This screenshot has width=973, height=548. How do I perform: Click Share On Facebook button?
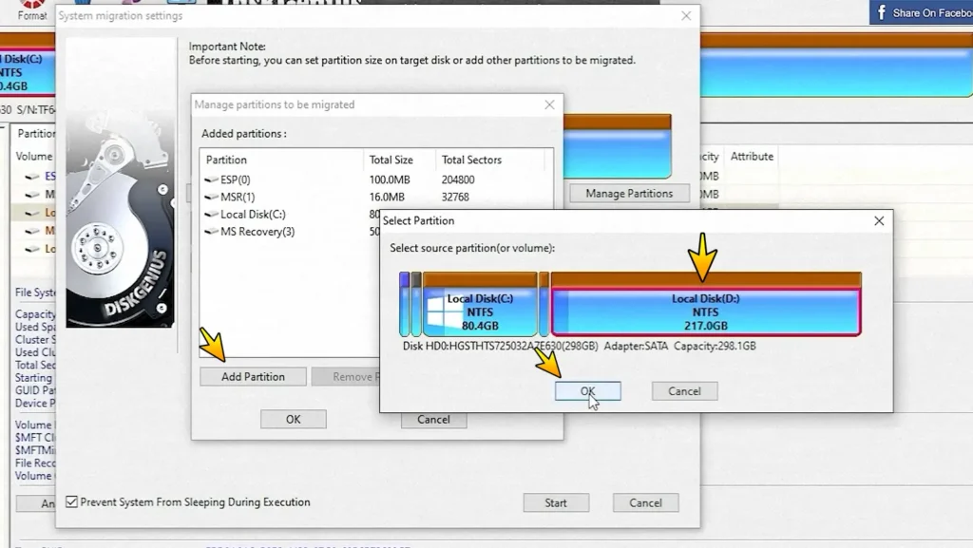[x=921, y=12]
